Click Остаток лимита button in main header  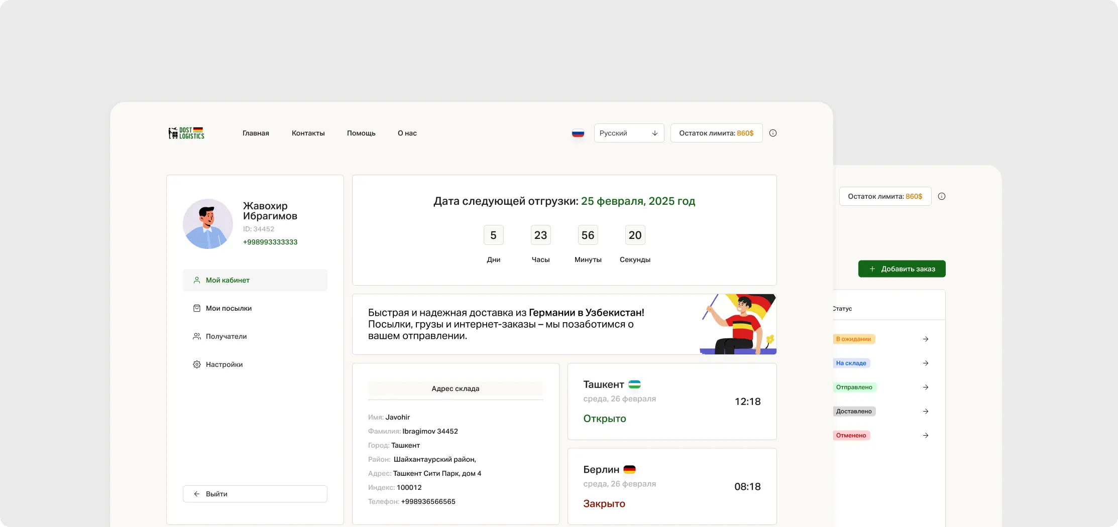click(x=716, y=133)
